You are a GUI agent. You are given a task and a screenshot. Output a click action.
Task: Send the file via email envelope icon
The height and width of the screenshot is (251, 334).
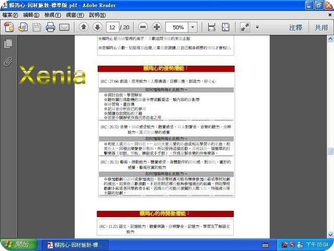64,27
